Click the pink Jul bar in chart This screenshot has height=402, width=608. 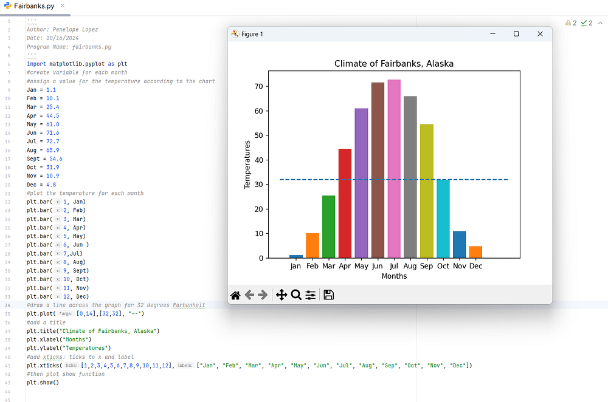394,169
